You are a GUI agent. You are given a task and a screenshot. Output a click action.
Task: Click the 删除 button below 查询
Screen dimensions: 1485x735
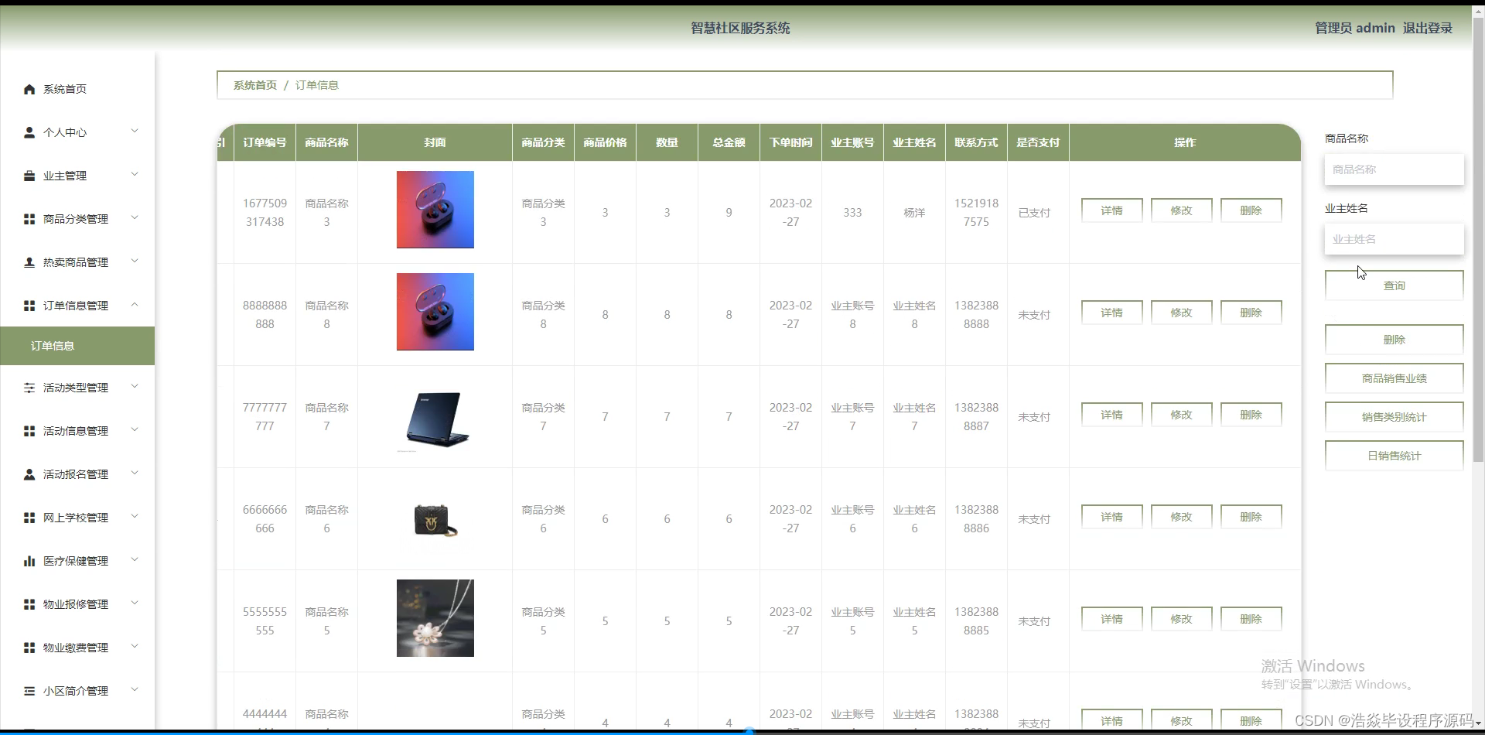click(1395, 340)
